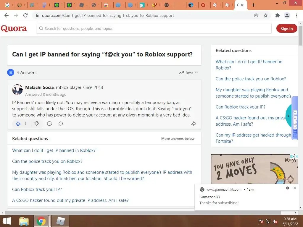Click the Quora logo
This screenshot has width=303, height=227.
[14, 29]
